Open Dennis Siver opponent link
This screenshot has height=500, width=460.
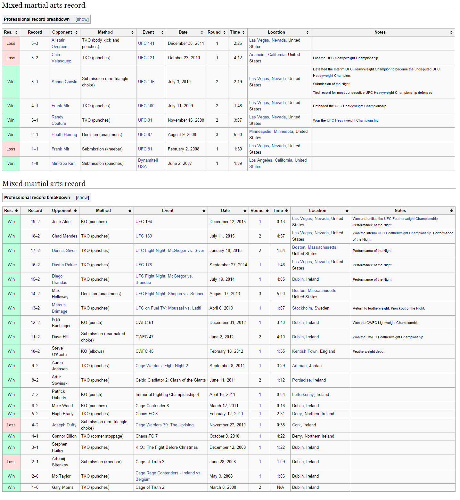click(64, 251)
